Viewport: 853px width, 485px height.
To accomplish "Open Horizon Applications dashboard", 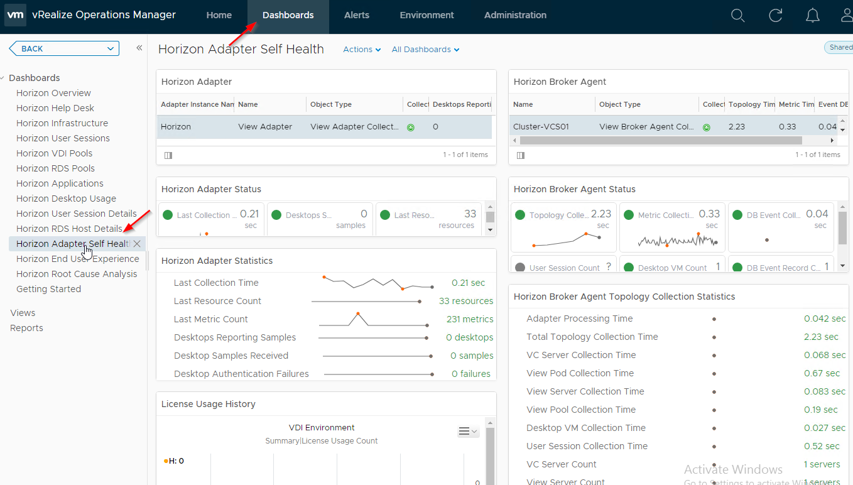I will tap(60, 183).
